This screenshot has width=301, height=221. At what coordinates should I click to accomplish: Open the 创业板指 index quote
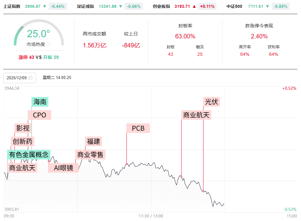tap(161, 6)
